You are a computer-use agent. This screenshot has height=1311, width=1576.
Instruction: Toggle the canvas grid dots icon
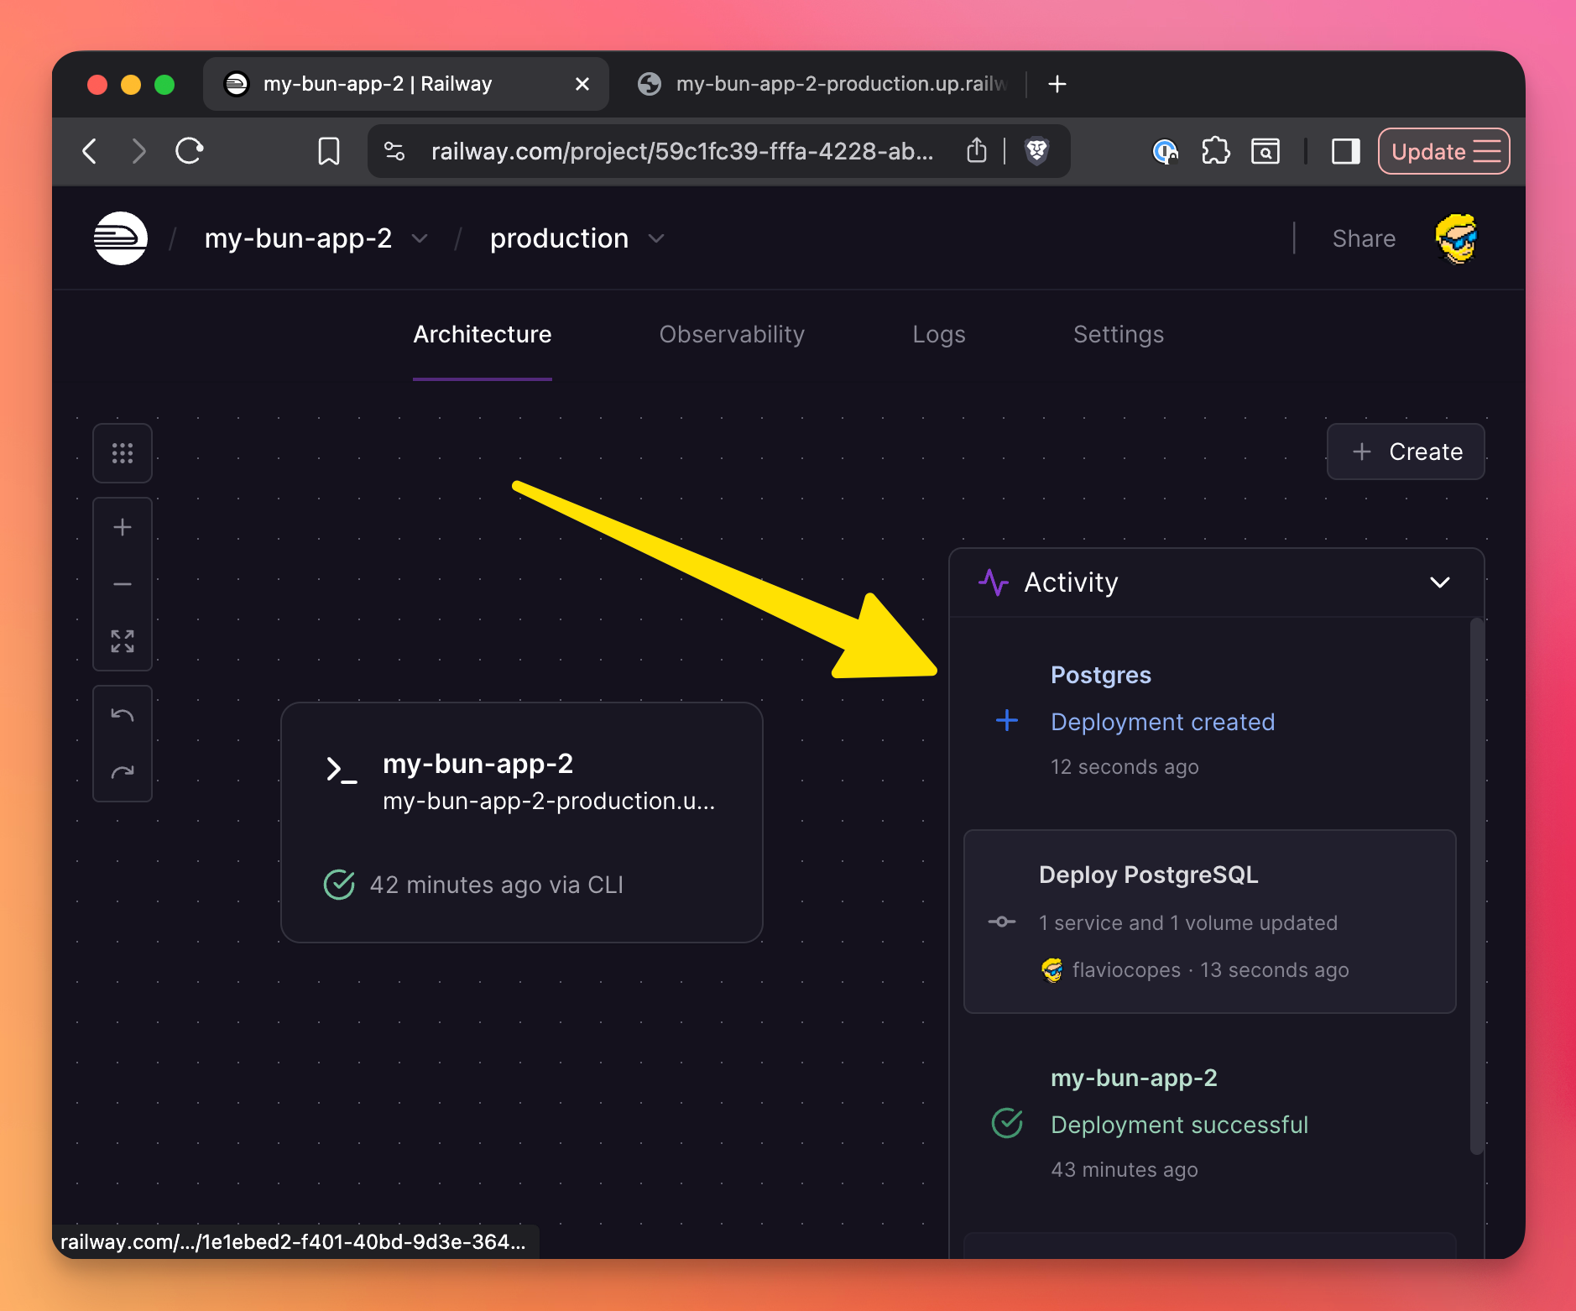123,453
